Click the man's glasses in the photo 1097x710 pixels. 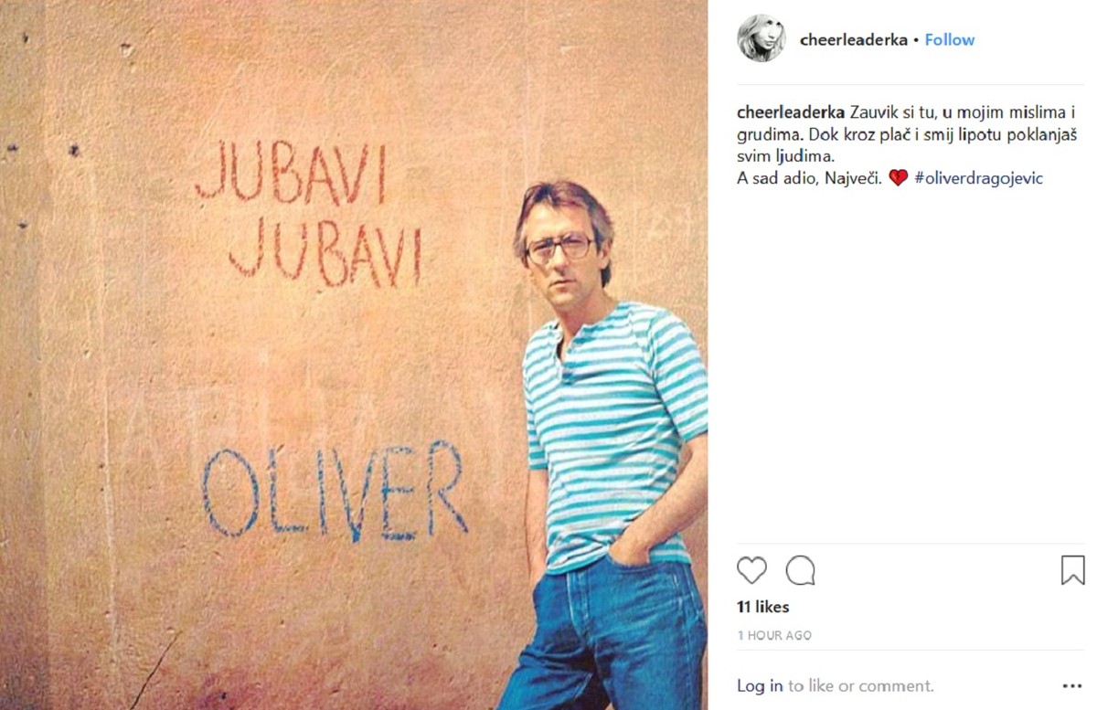click(x=559, y=248)
